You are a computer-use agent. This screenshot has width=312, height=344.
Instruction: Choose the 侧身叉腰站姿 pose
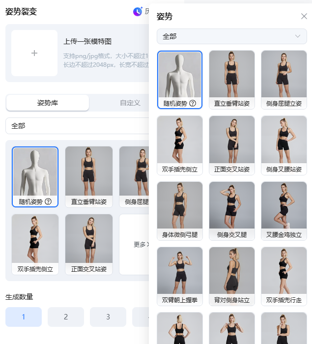[x=284, y=145]
